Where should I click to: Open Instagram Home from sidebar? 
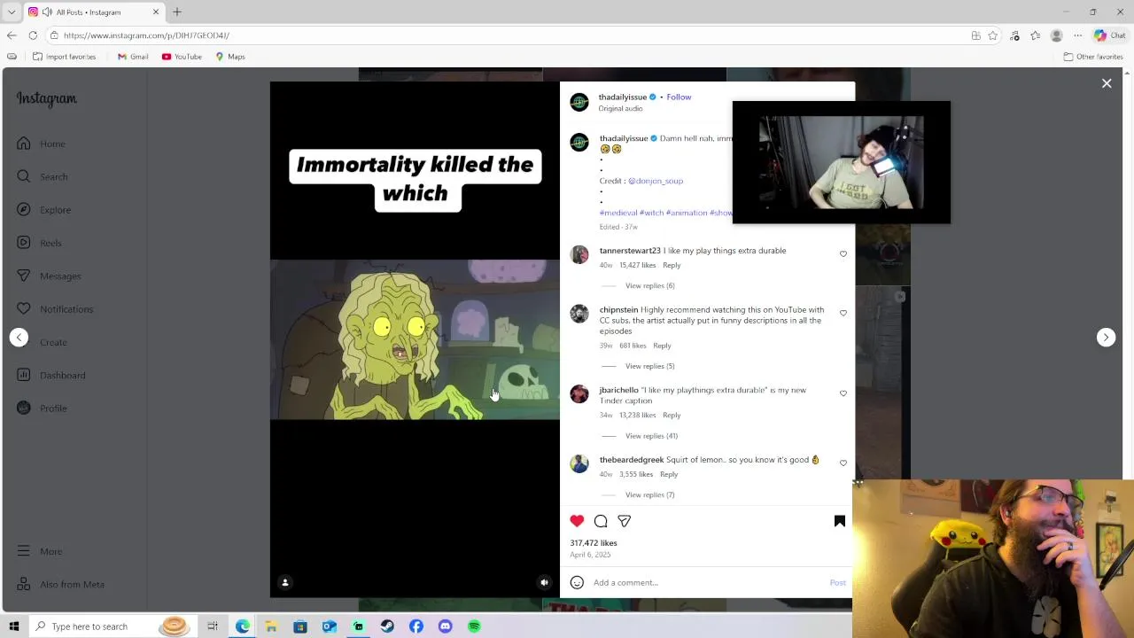coord(41,144)
